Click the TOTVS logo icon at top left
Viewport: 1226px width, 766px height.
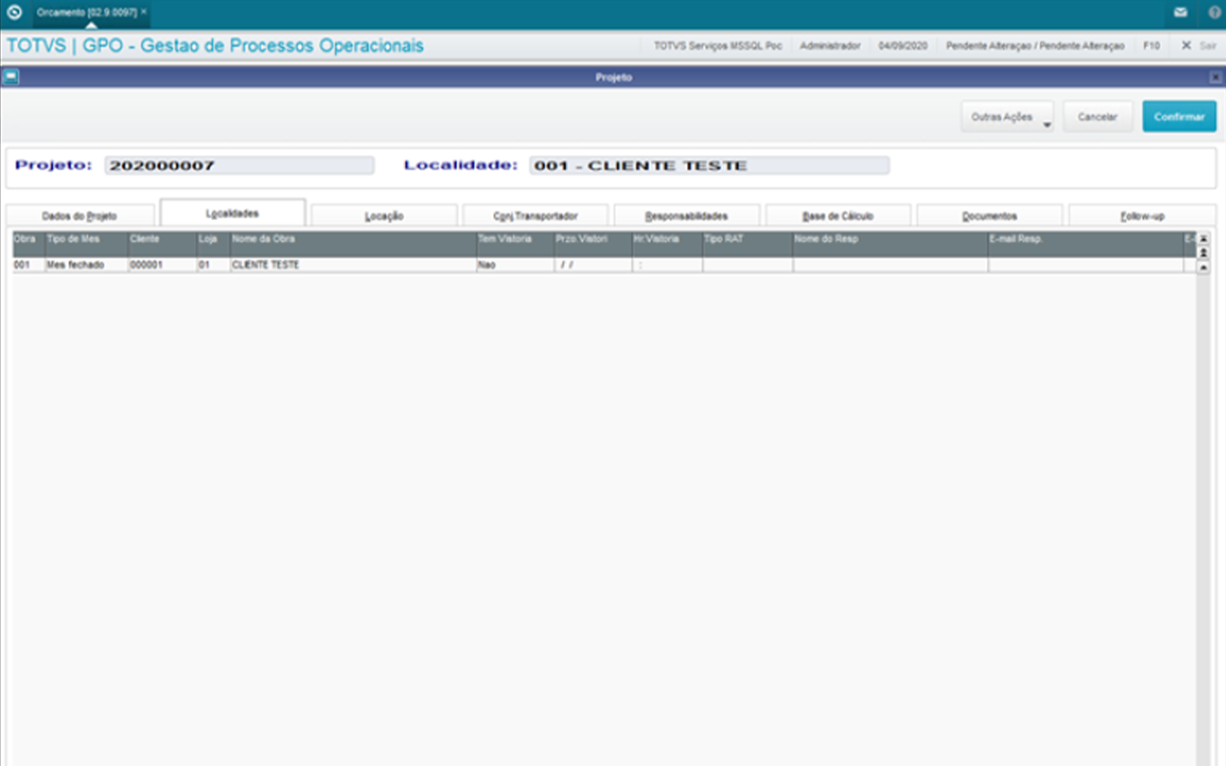coord(14,13)
